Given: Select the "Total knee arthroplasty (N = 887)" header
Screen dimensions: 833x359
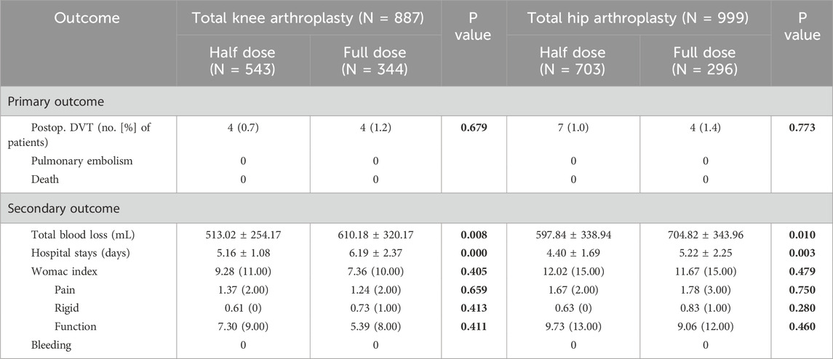Looking at the screenshot, I should [308, 17].
